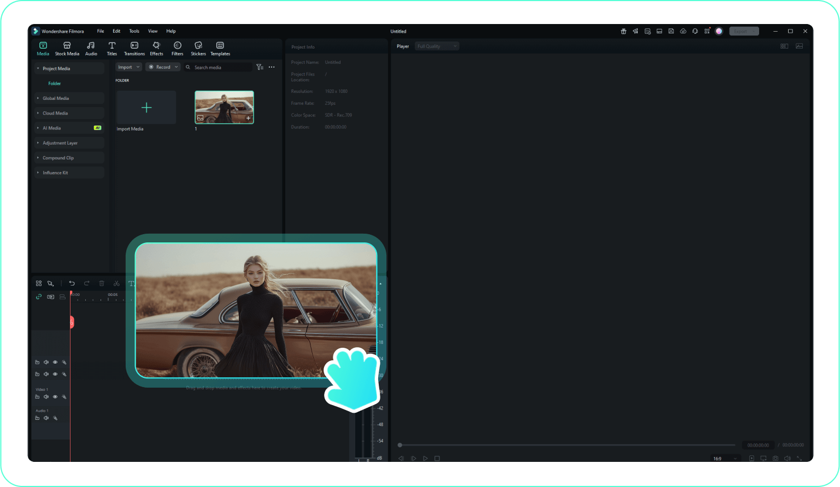The image size is (840, 487).
Task: Click the Play button in Player
Action: coord(425,459)
